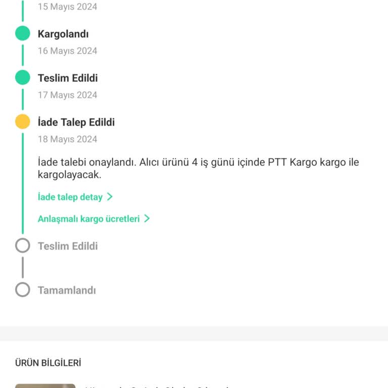Screen dimensions: 388x388
Task: Open the İade talep detay link
Action: (x=70, y=197)
